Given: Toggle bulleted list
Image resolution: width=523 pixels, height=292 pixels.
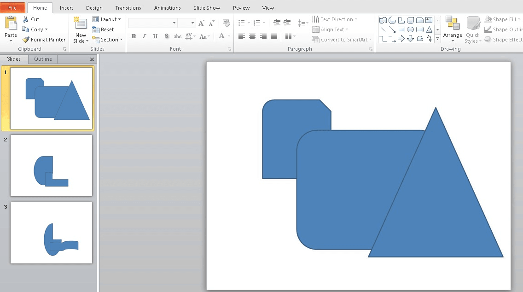Looking at the screenshot, I should pyautogui.click(x=242, y=23).
